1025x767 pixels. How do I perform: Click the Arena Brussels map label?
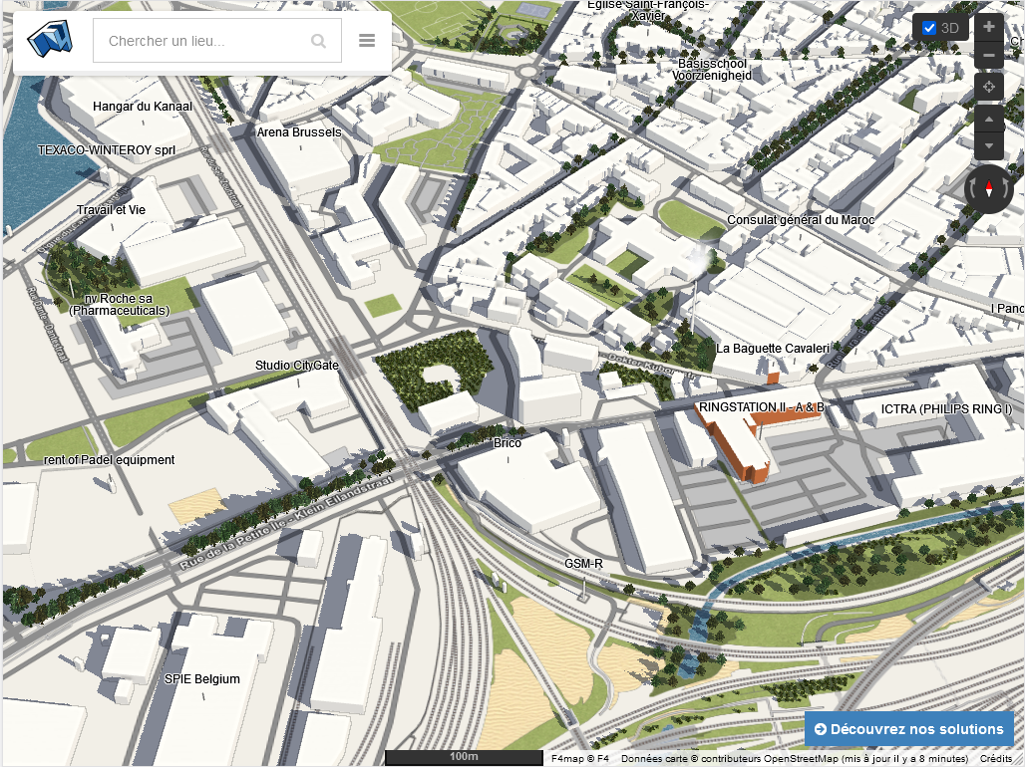(298, 132)
